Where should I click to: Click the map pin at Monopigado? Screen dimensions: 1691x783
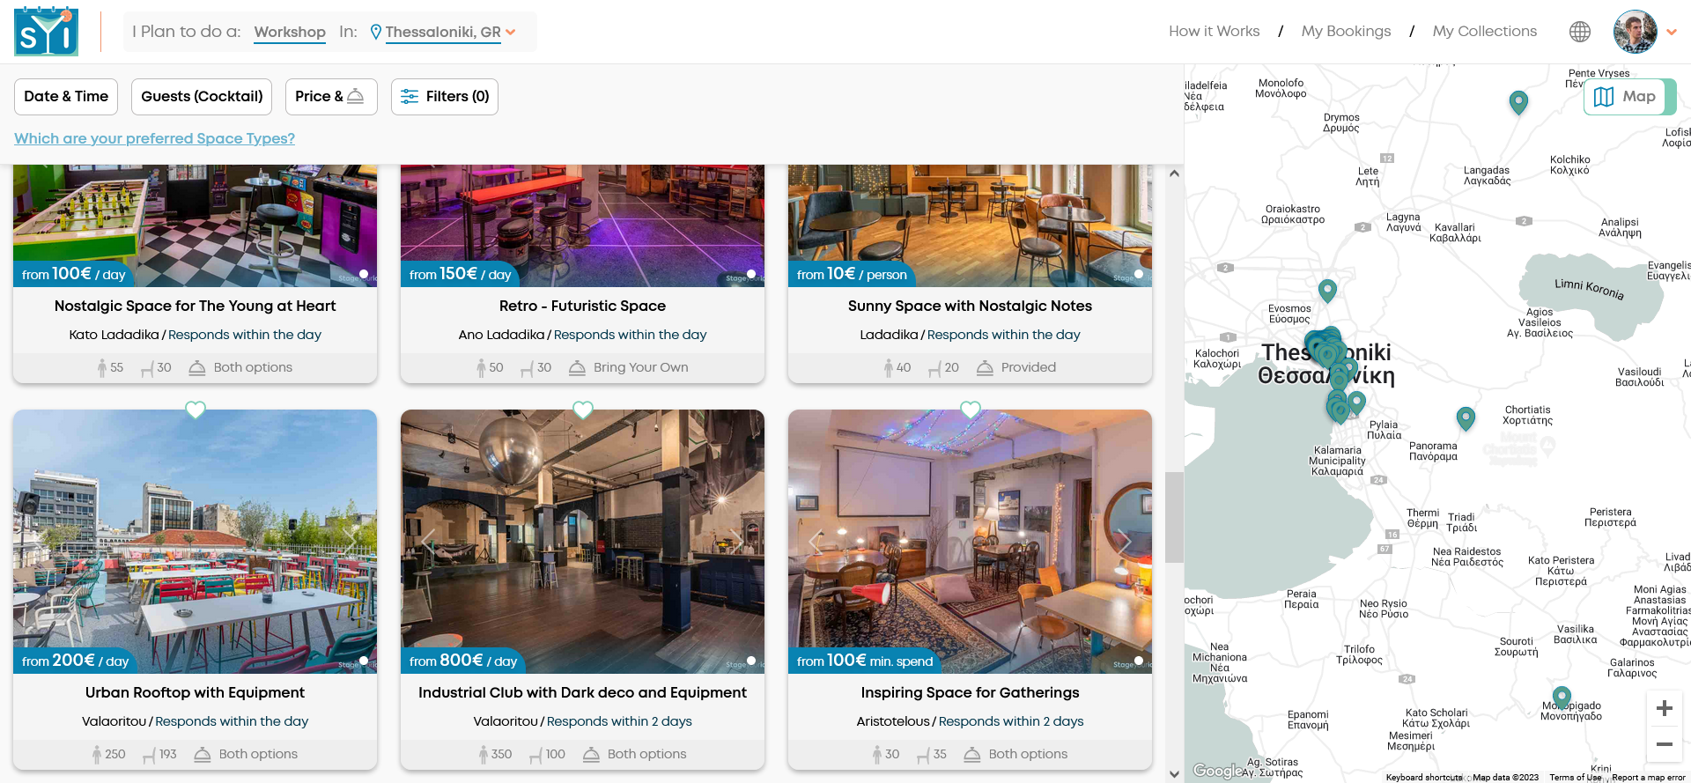[x=1562, y=697]
